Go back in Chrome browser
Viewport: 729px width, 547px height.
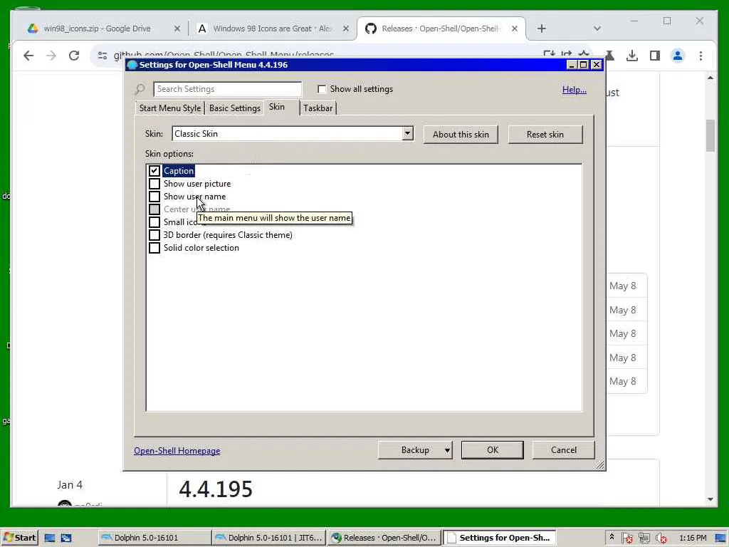tap(28, 56)
